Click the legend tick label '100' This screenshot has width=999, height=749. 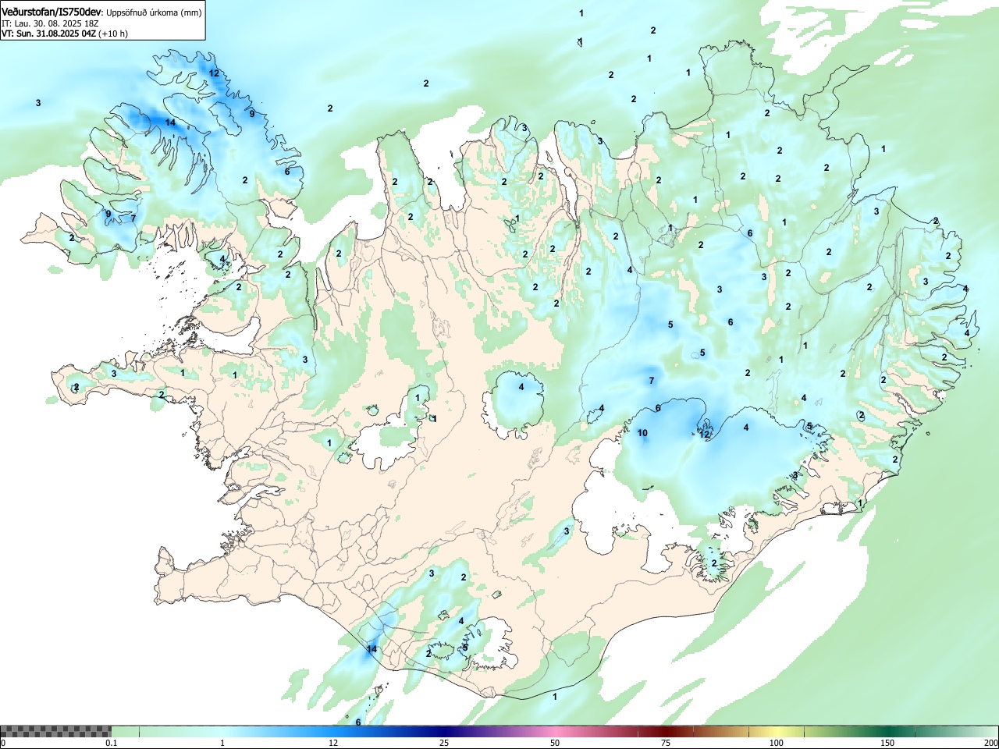point(777,743)
